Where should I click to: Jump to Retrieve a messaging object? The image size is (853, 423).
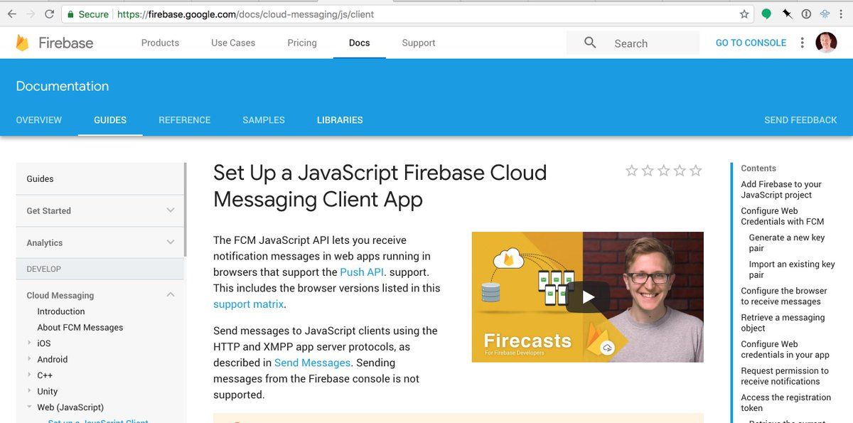click(x=783, y=323)
